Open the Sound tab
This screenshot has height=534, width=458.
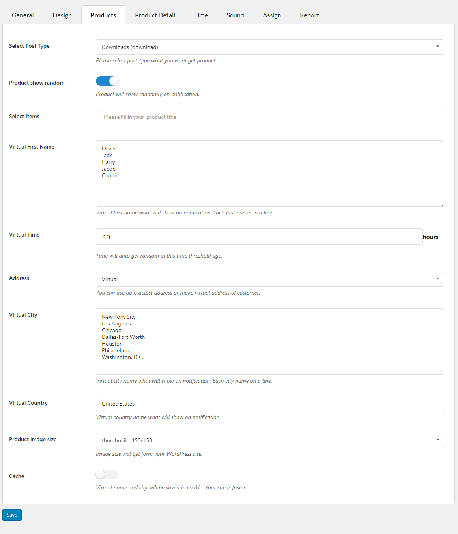pyautogui.click(x=235, y=15)
